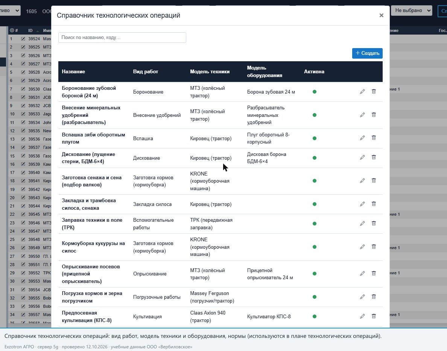The height and width of the screenshot is (351, 447).
Task: Sort by the Вид работ column header
Action: [x=146, y=72]
